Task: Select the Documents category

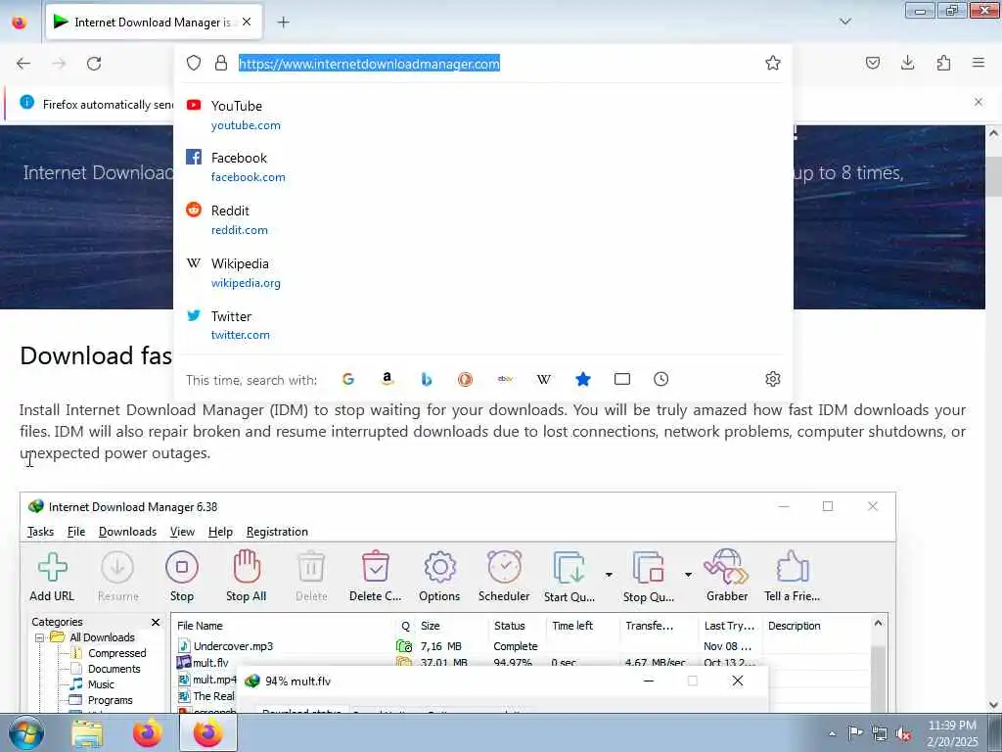Action: pos(114,669)
